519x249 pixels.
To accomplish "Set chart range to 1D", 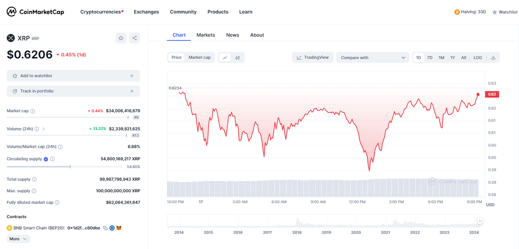I will (418, 57).
